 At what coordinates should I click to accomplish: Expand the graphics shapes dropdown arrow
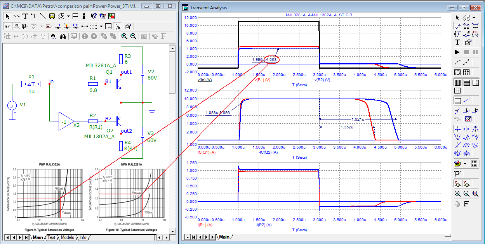[x=68, y=16]
